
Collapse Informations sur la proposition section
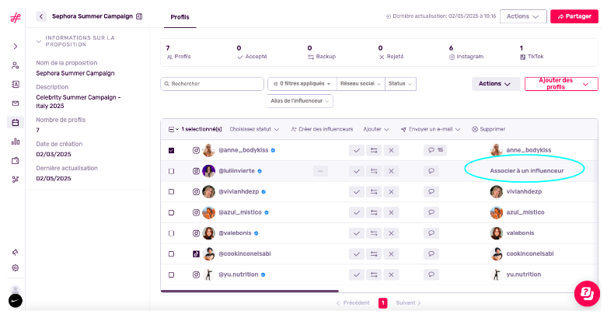[x=38, y=41]
